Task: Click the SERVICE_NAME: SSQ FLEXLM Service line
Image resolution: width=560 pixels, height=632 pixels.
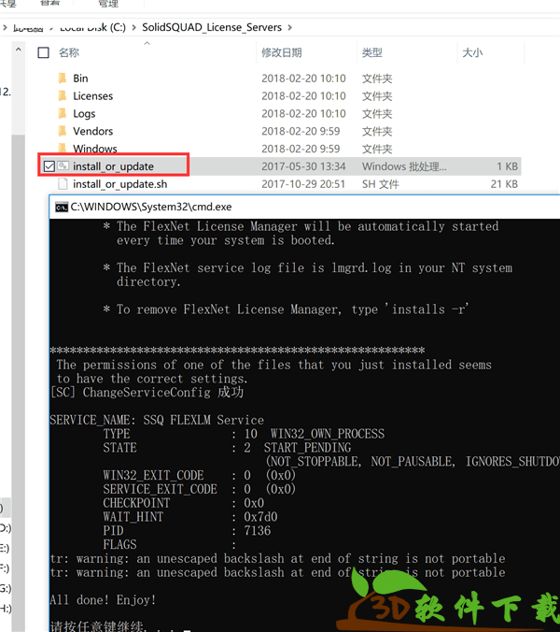Action: pyautogui.click(x=157, y=420)
